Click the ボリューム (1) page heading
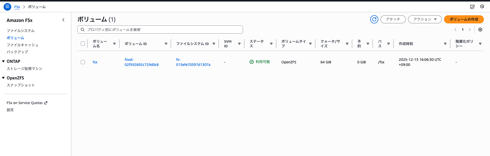490x156 pixels. coord(97,19)
